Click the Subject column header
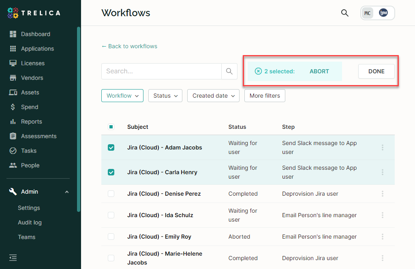415x269 pixels. tap(138, 127)
